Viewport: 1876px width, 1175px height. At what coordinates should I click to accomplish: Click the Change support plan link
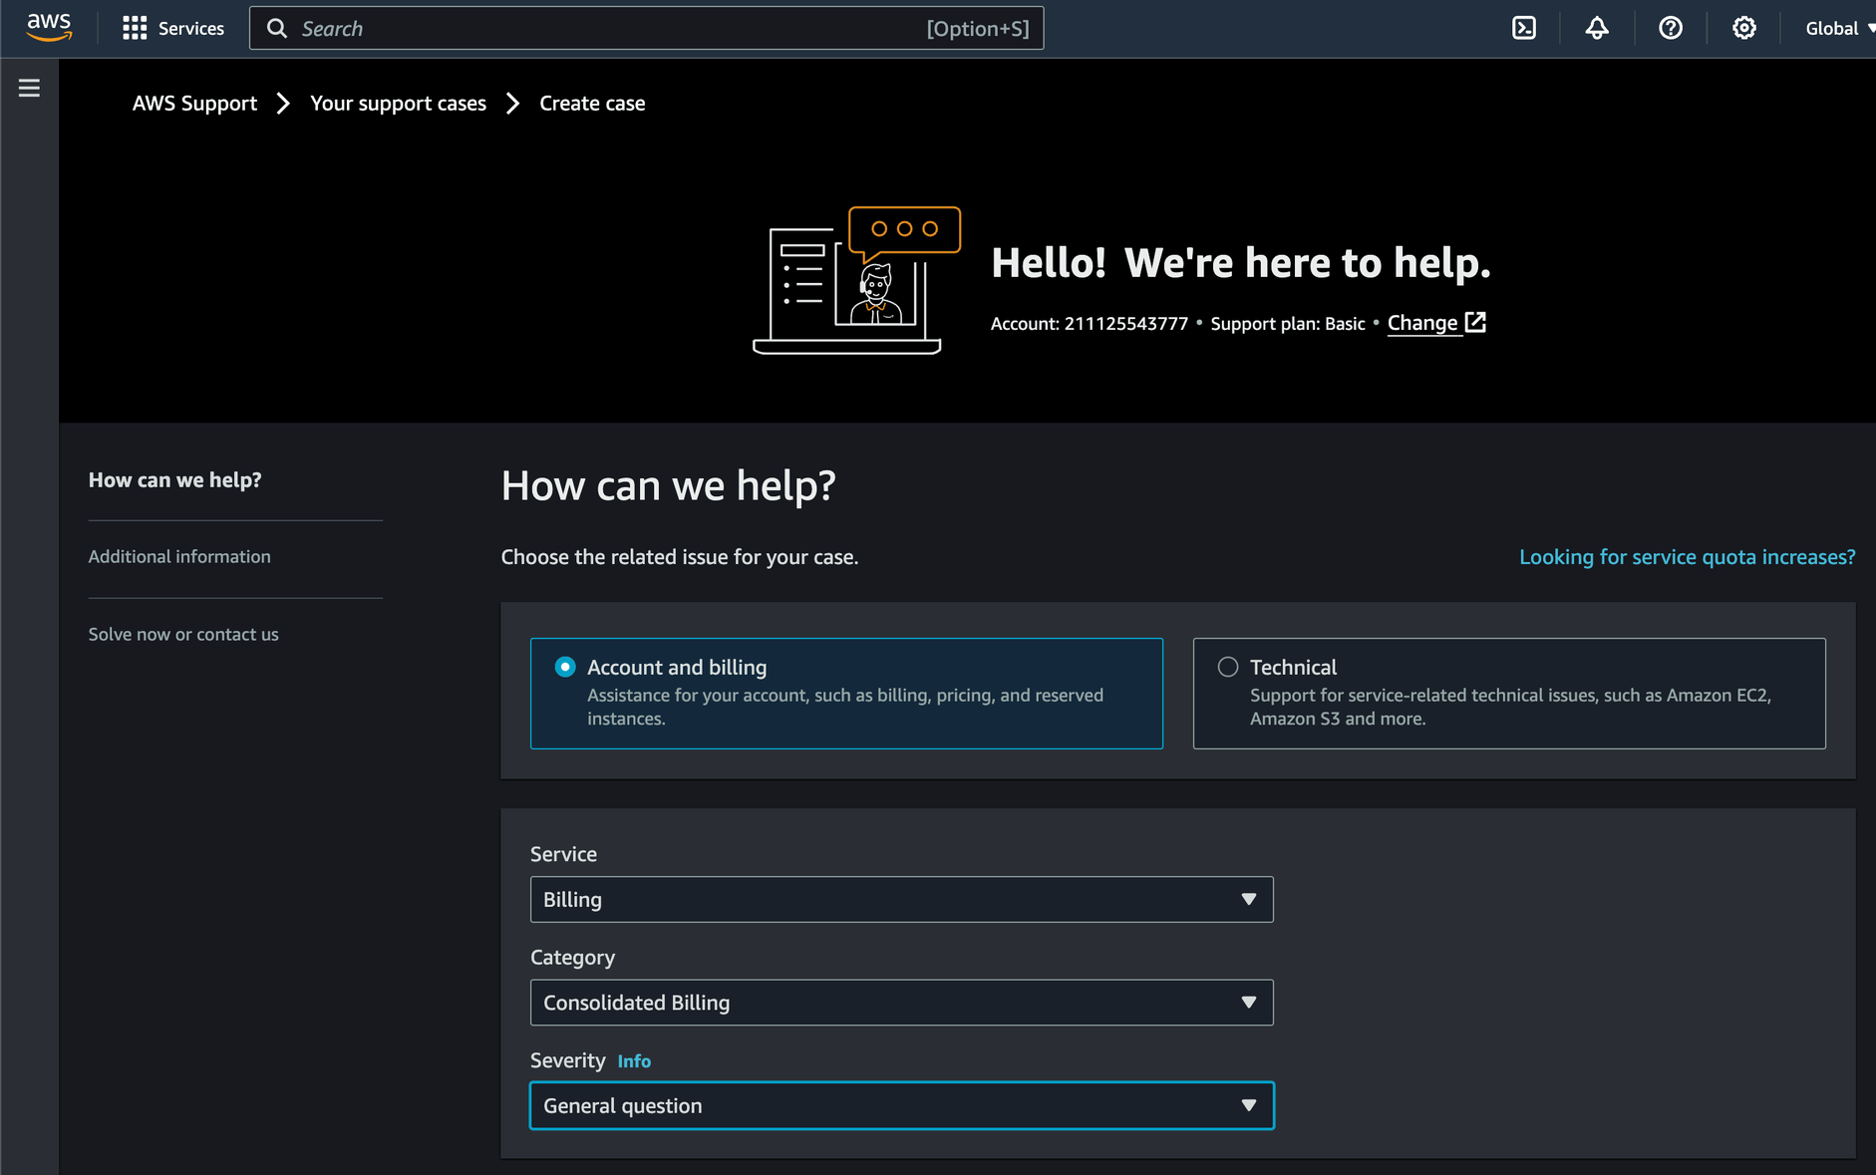[1422, 323]
